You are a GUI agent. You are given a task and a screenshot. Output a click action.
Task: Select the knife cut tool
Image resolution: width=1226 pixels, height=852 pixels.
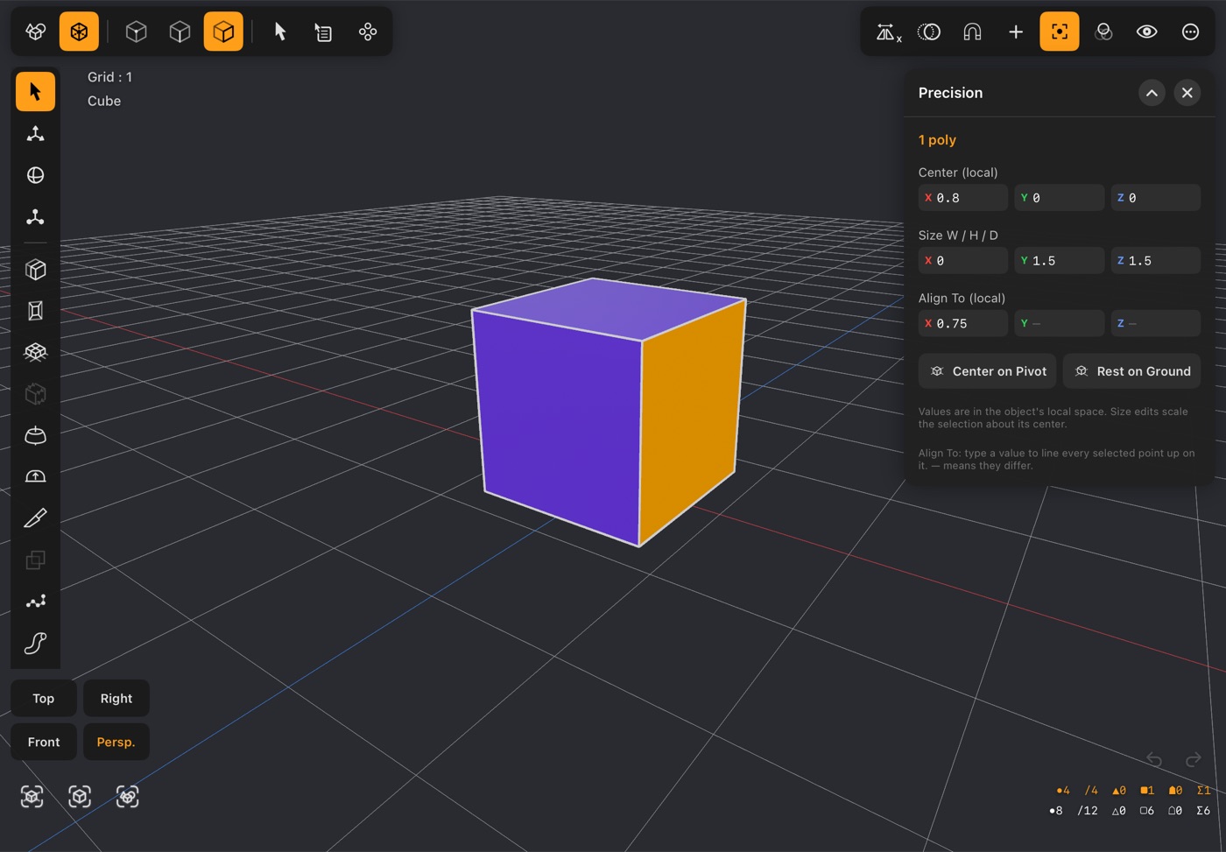[35, 518]
